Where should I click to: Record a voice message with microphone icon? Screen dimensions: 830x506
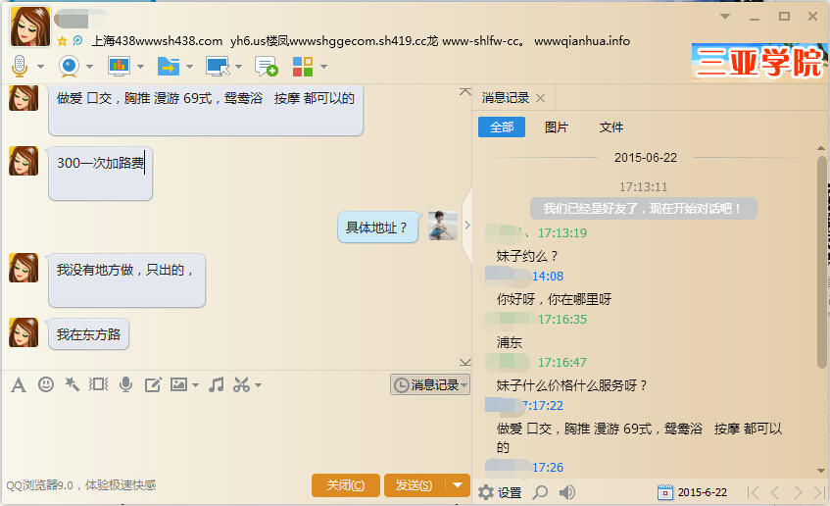point(126,384)
